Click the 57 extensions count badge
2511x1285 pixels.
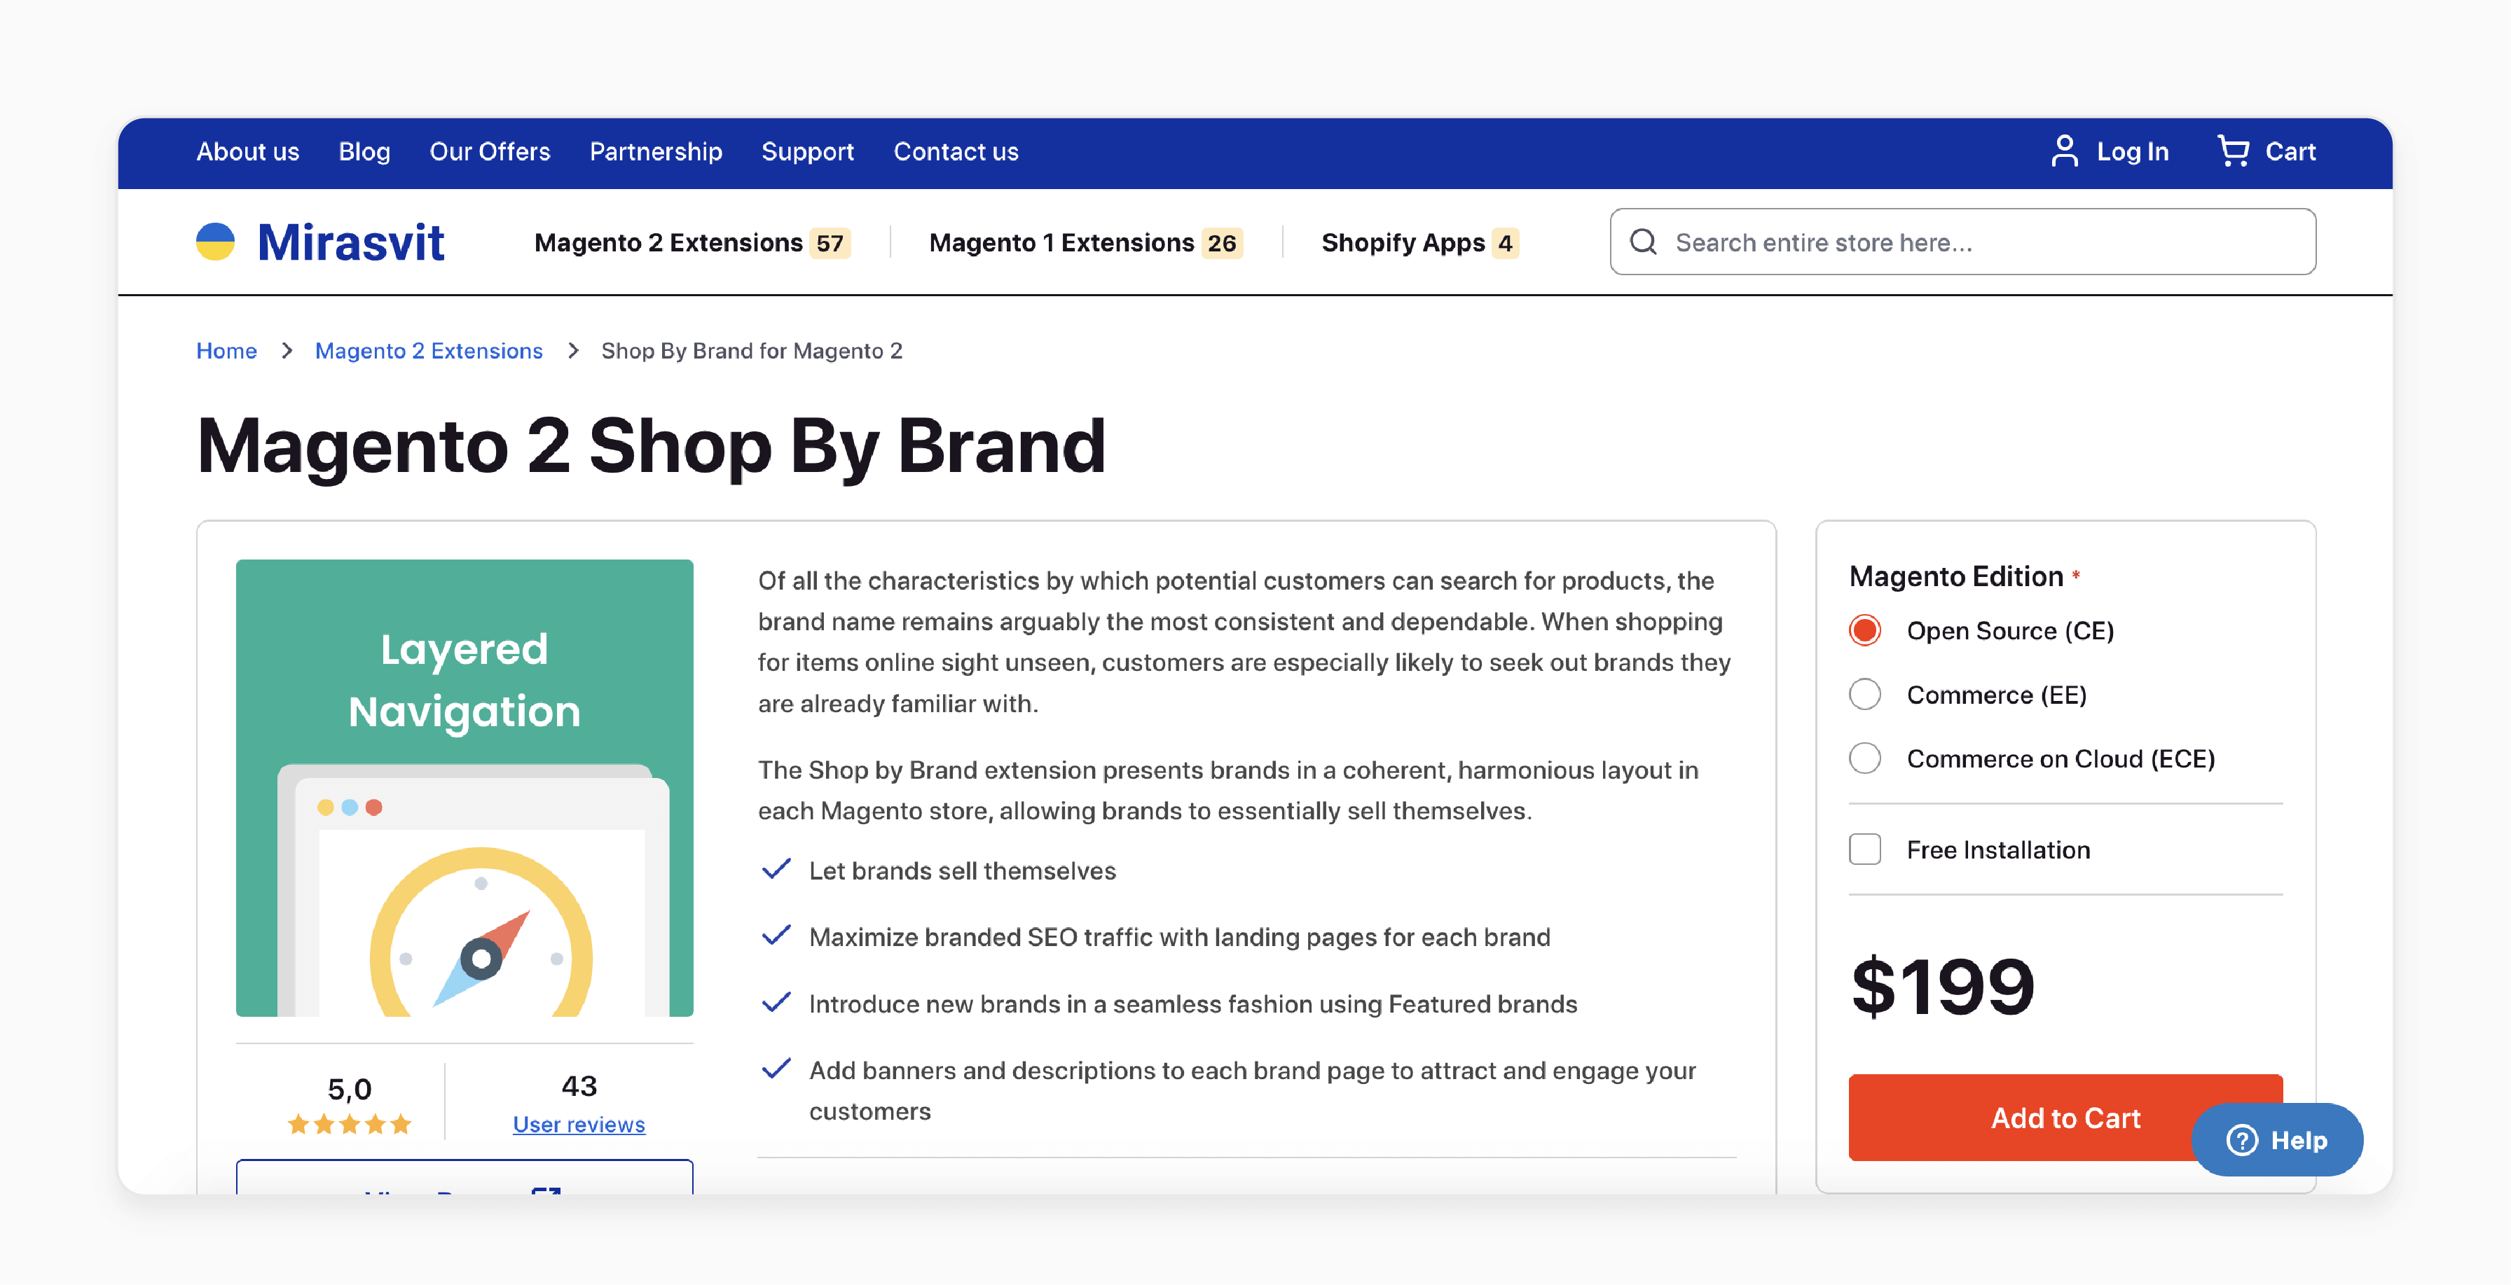click(x=830, y=242)
